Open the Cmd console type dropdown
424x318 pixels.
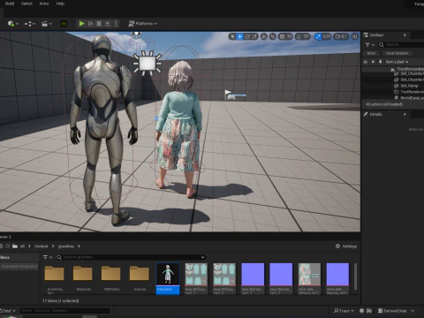coord(8,311)
